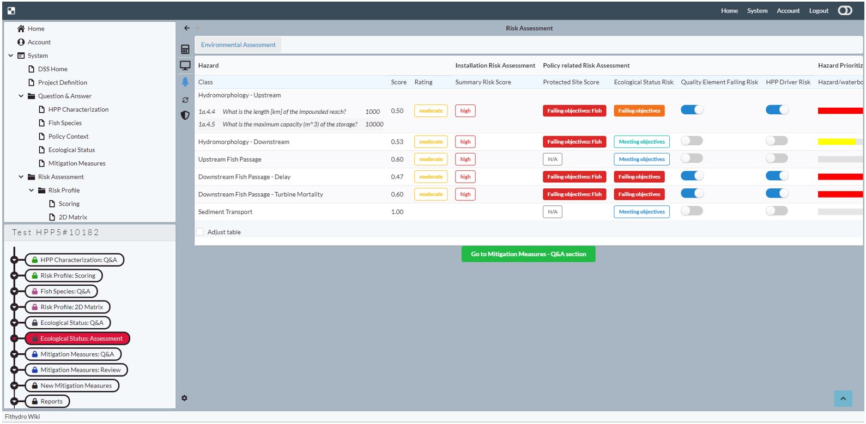Screen dimensions: 866x424
Task: Click the scroll-to-top chevron button
Action: [843, 399]
